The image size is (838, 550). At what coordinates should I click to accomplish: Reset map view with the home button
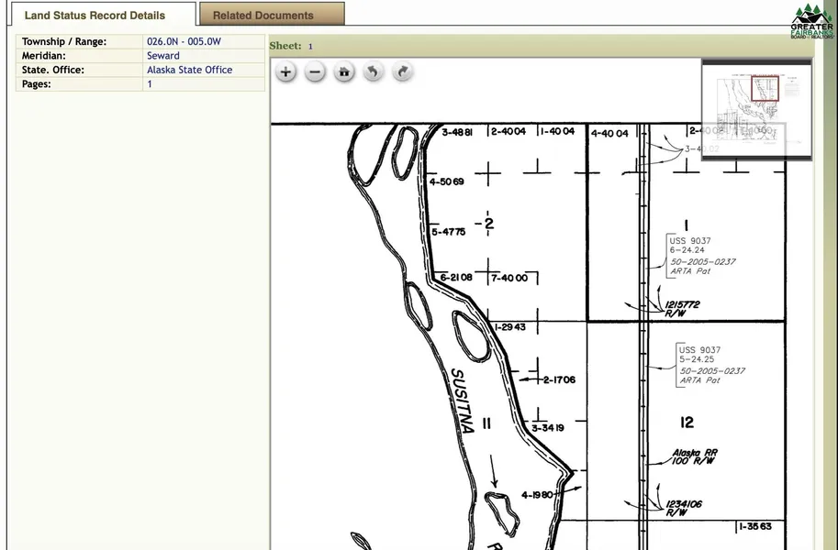pyautogui.click(x=344, y=72)
